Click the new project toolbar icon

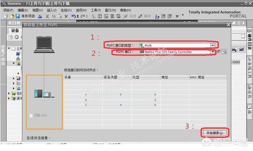click(x=6, y=16)
